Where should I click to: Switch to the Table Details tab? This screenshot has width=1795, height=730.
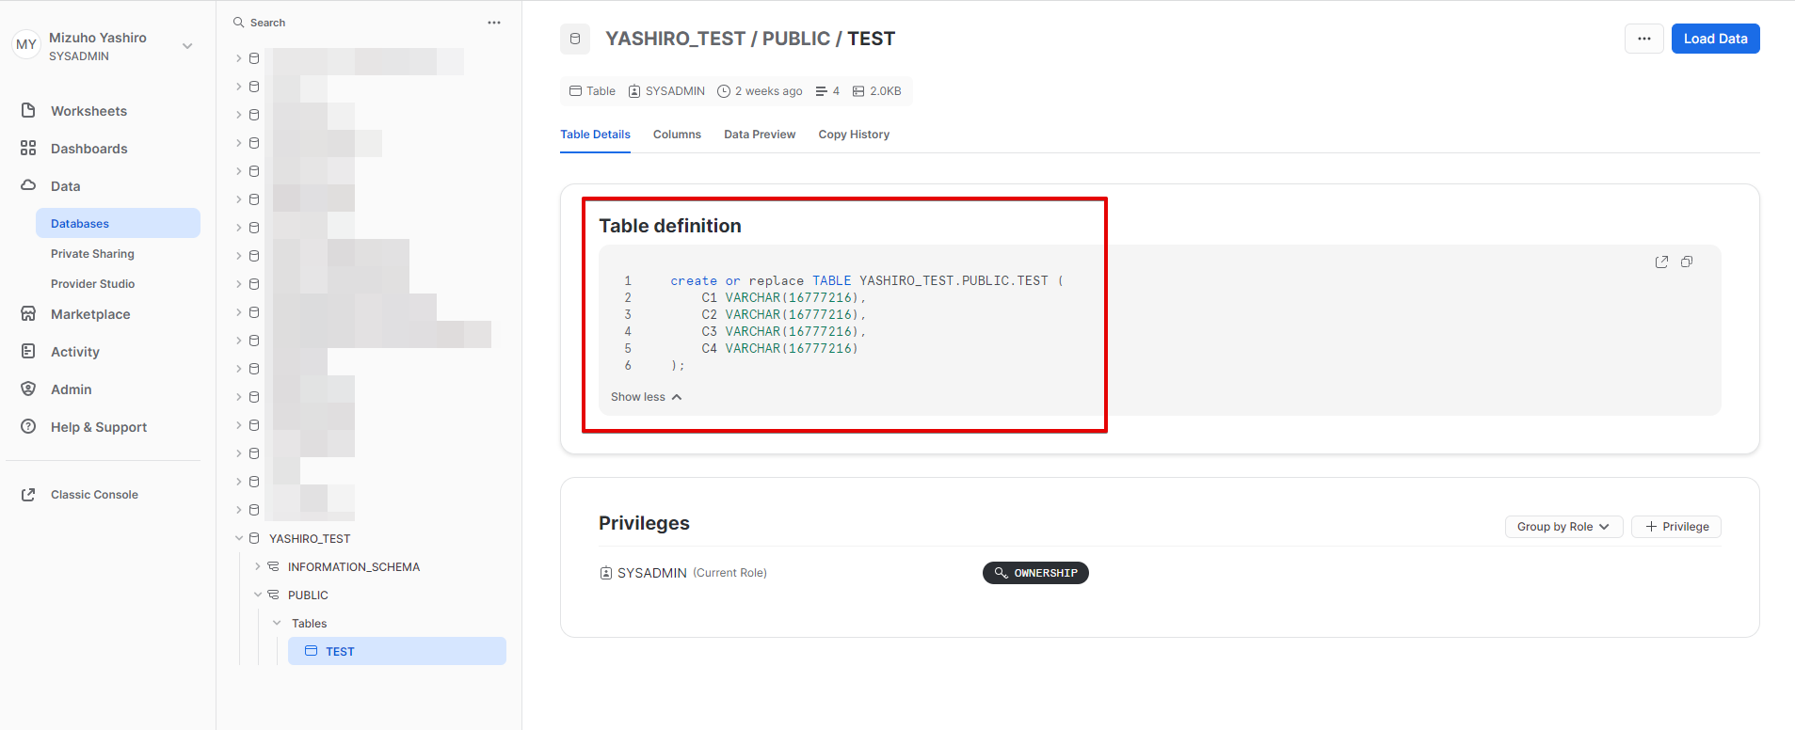click(x=595, y=135)
